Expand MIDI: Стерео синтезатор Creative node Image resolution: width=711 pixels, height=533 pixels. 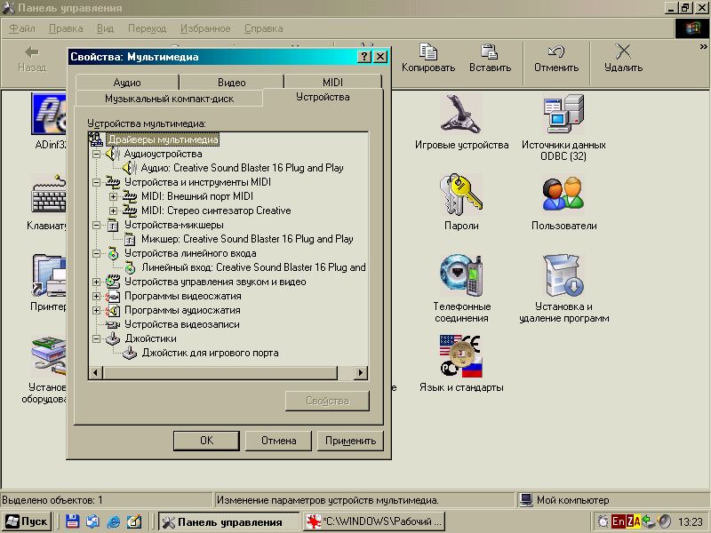point(113,211)
